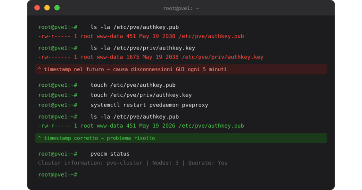Viewport: 362px width, 190px height.
Task: Click the 'touch /etc/pve/authkey.pub' command
Action: click(x=133, y=85)
